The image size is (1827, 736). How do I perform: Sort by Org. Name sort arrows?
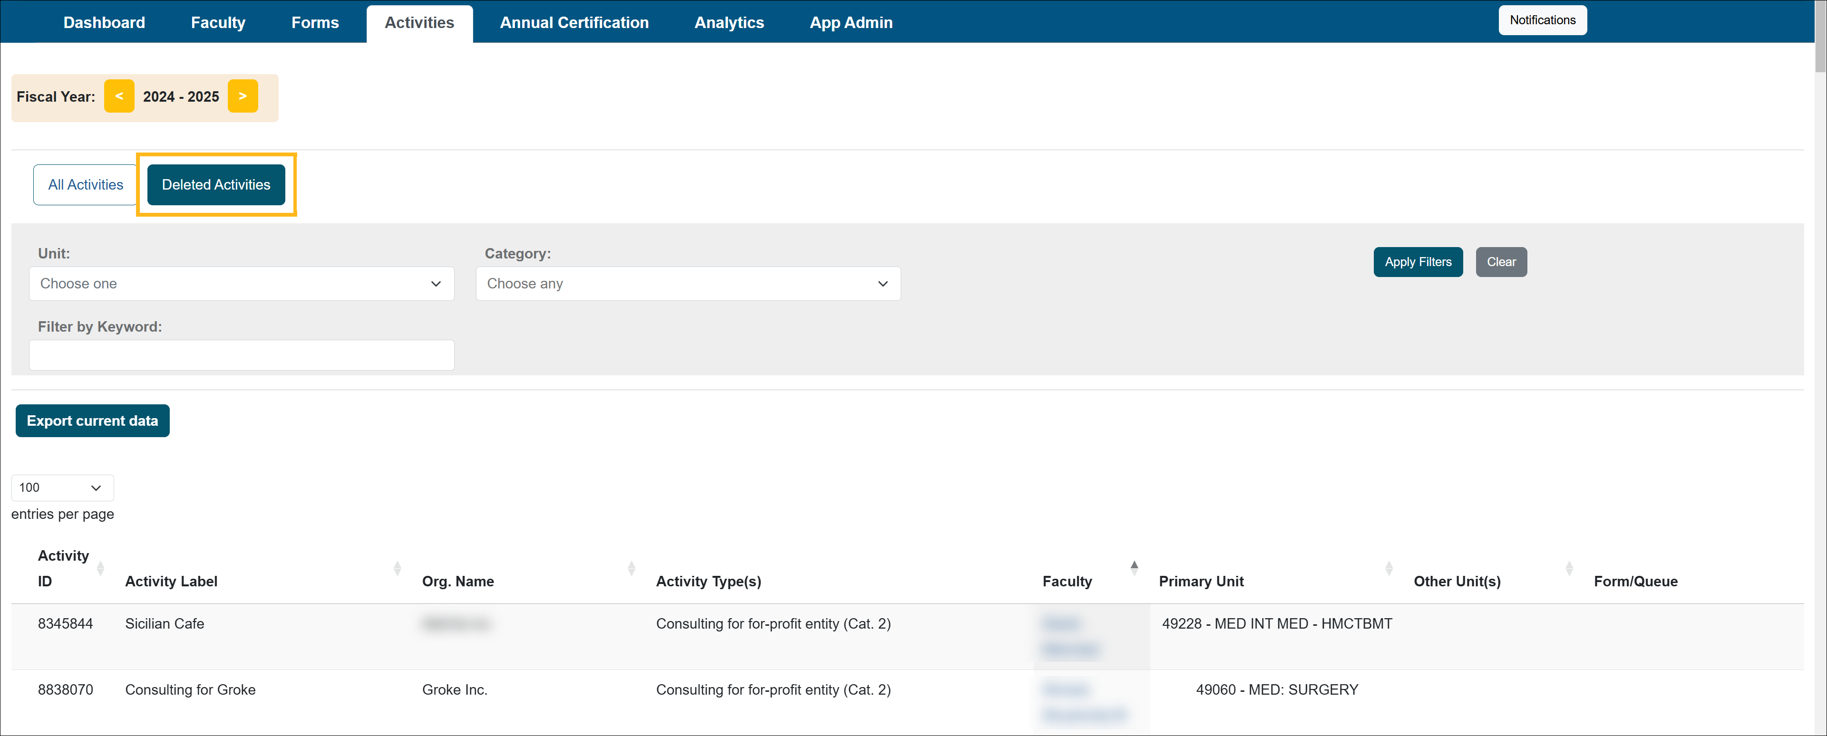pyautogui.click(x=631, y=568)
